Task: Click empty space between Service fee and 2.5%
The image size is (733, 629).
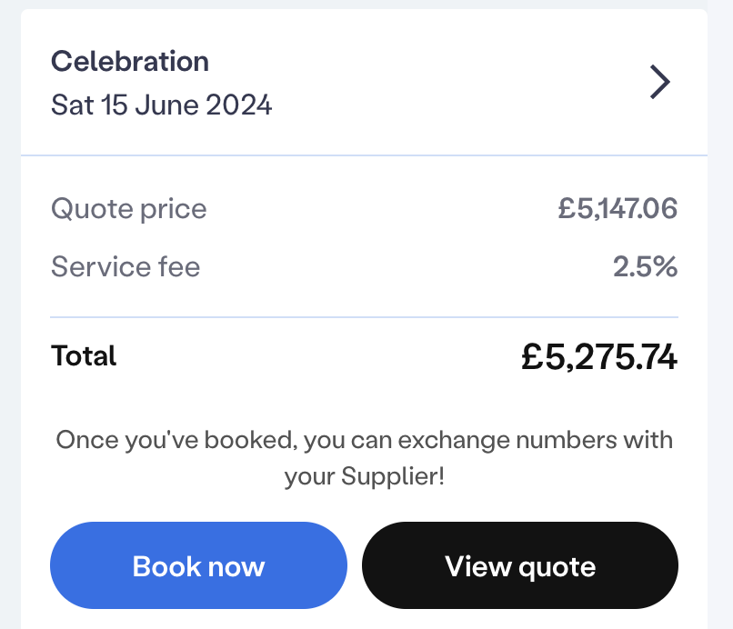Action: click(407, 267)
